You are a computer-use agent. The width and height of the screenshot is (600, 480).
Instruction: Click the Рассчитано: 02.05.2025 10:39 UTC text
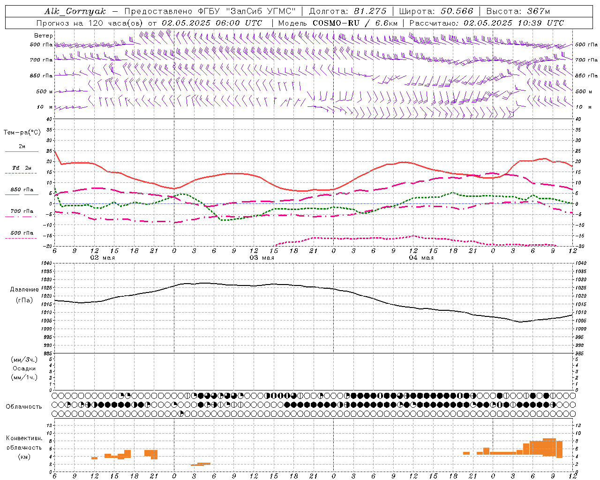coord(487,23)
